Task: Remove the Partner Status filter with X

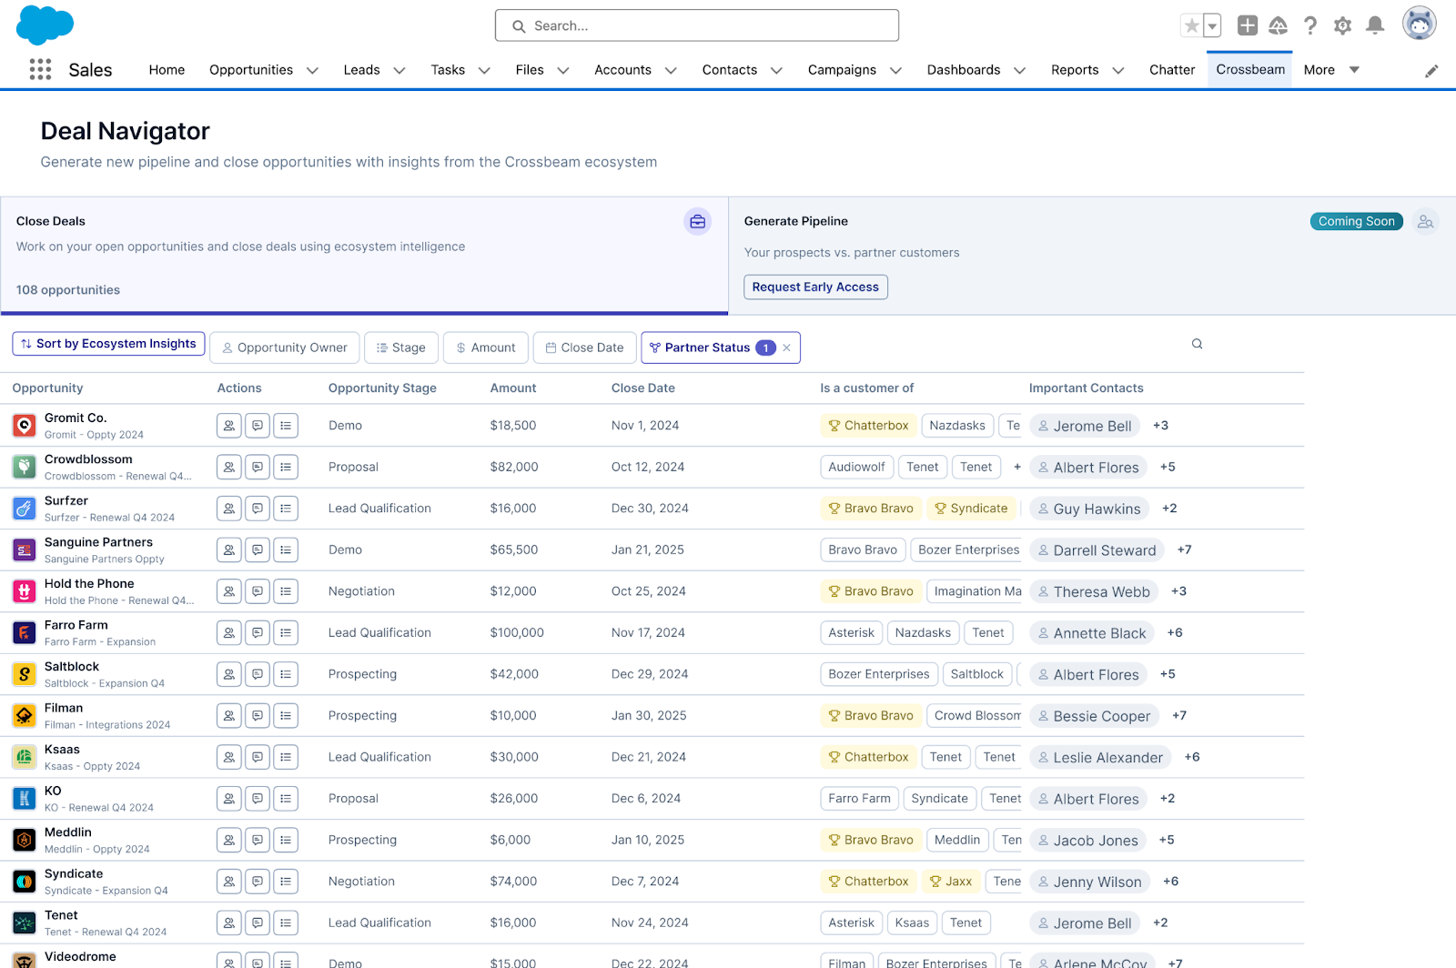Action: click(787, 348)
